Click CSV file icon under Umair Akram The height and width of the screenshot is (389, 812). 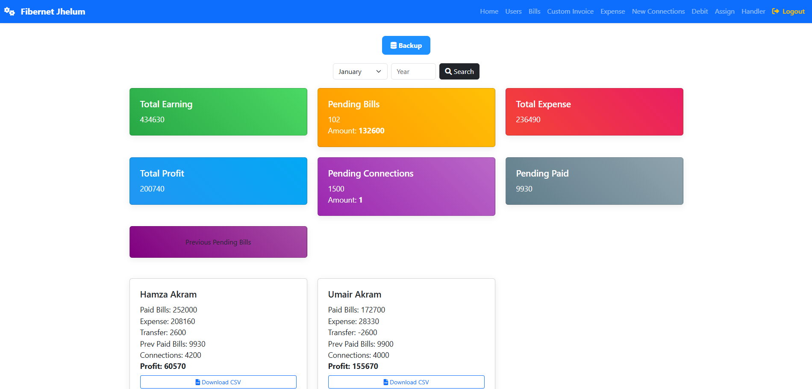[385, 382]
